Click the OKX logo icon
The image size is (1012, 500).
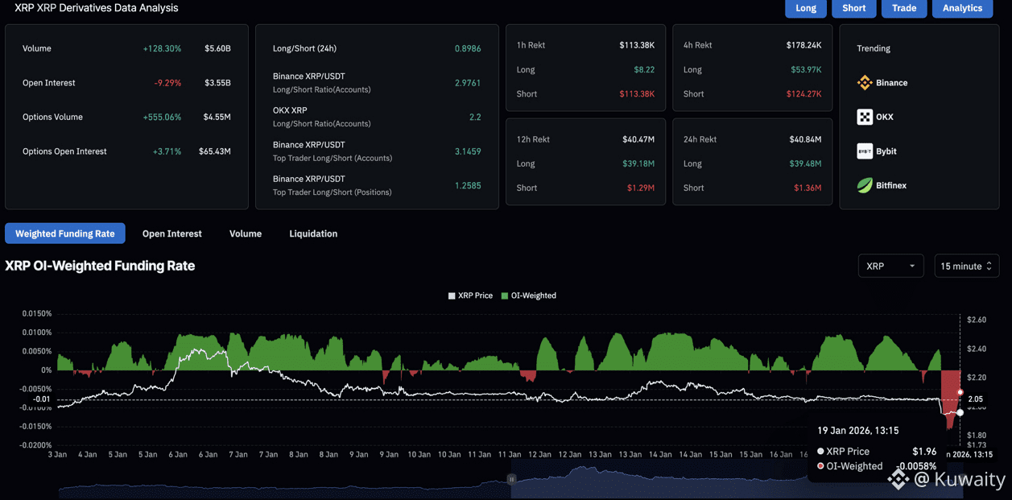865,117
